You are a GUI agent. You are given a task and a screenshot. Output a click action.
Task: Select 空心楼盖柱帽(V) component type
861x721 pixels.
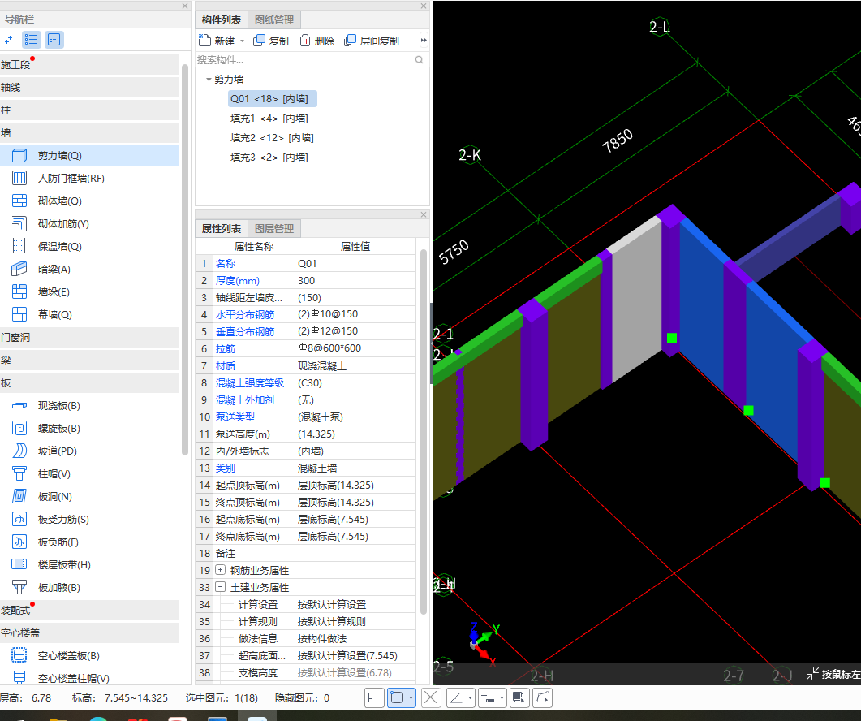[x=74, y=678]
